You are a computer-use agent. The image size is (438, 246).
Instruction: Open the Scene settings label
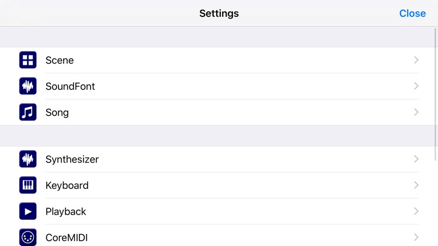[x=60, y=60]
